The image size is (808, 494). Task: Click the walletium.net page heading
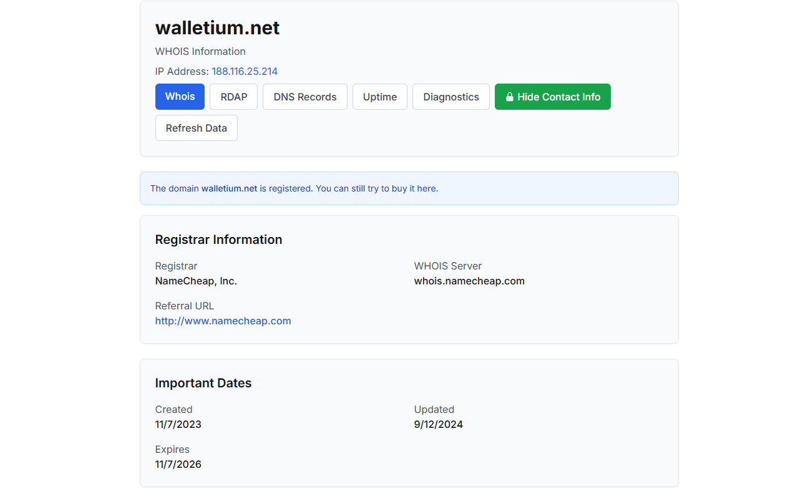[x=217, y=28]
